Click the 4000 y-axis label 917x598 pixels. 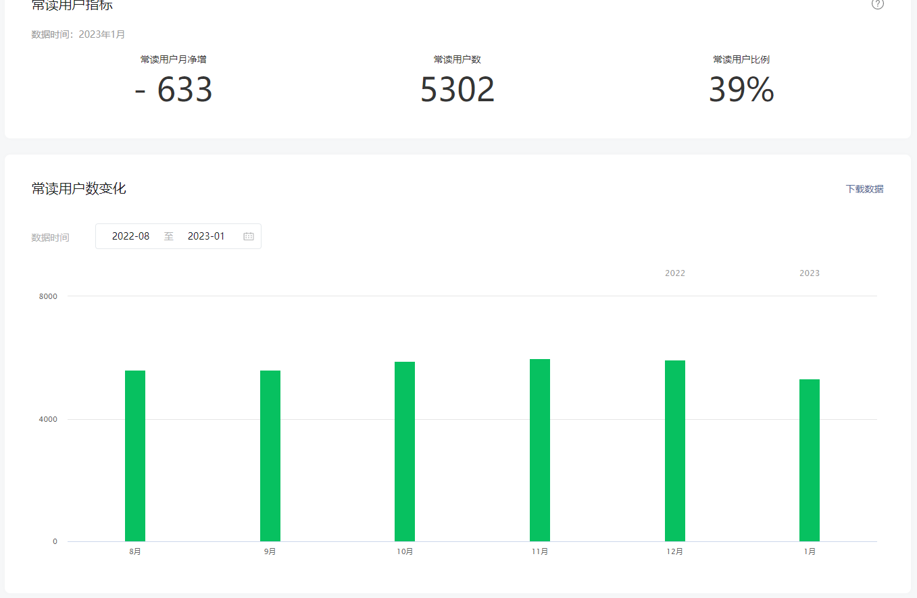[x=47, y=419]
